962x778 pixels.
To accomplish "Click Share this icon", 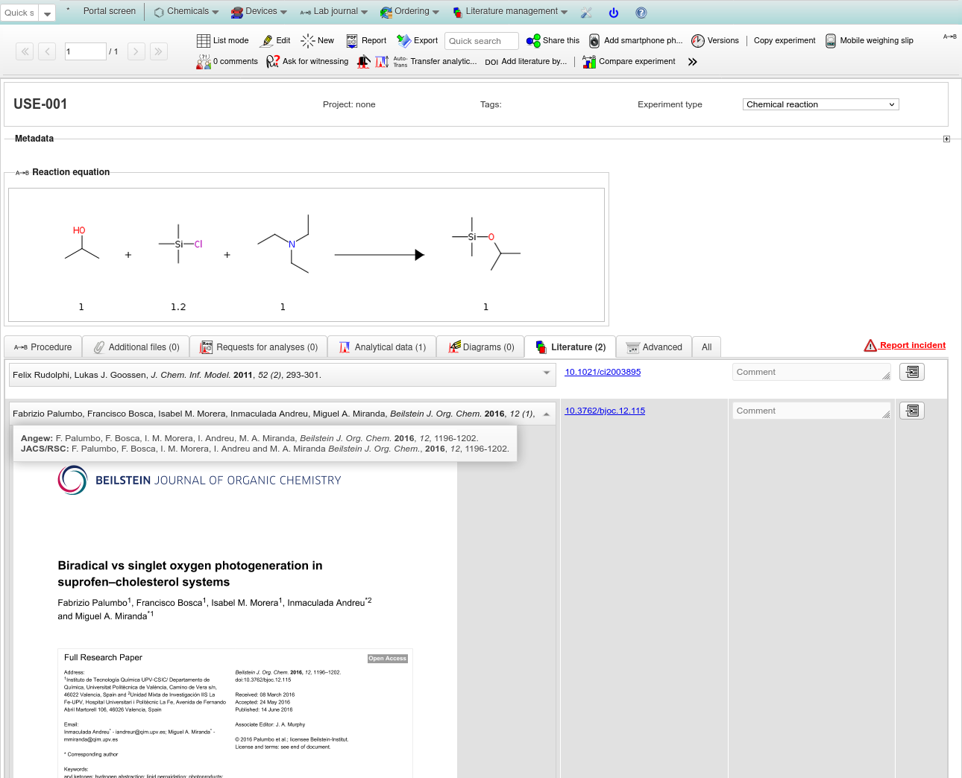I will coord(533,41).
